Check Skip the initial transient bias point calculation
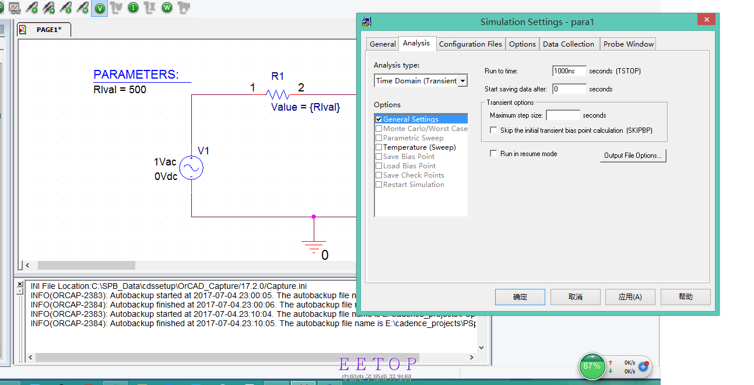 [x=494, y=130]
